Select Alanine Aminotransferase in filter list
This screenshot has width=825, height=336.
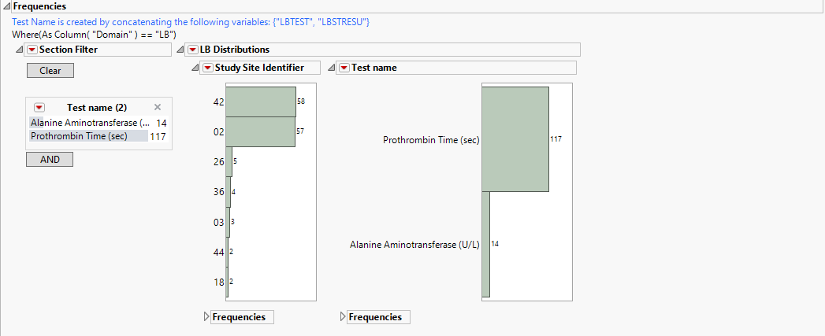(x=88, y=123)
